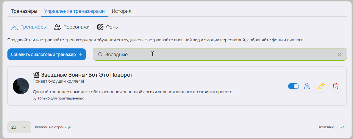Viewport: 353px width, 139px height.
Task: Click the plus icon on the add trainer button
Action: coord(80,54)
